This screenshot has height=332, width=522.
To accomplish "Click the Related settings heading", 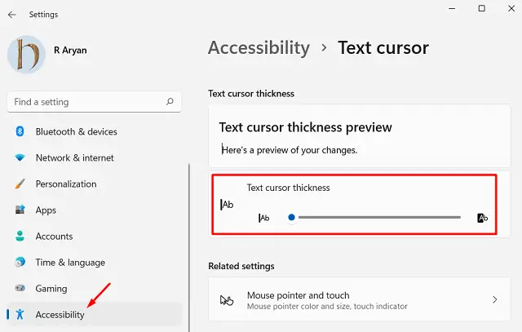I will pos(241,267).
